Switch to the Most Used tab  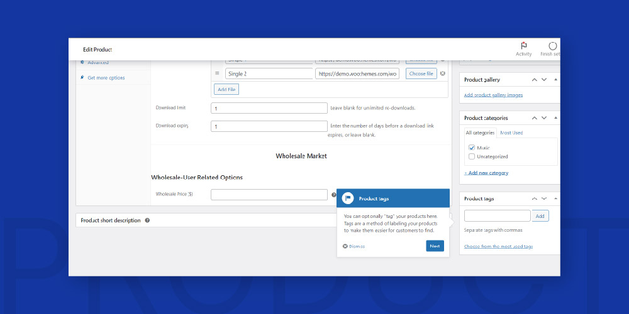[x=511, y=133]
